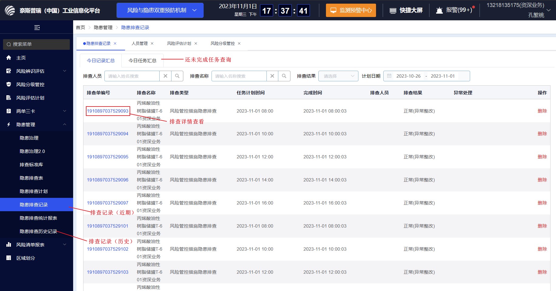Switch to the 风险评估计划 page tab
This screenshot has height=291, width=556.
click(179, 43)
